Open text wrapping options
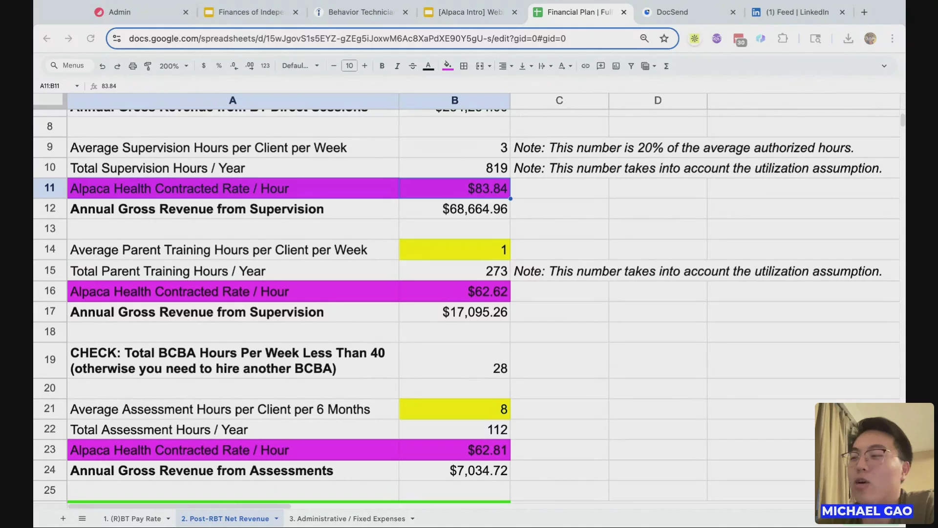Image resolution: width=938 pixels, height=528 pixels. click(x=545, y=66)
